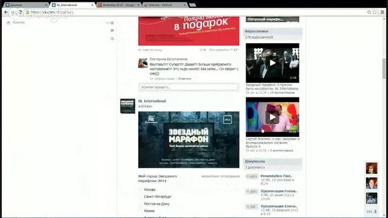388x218 pixels.
Task: Vote for Казань in the poll
Action: tap(149, 211)
